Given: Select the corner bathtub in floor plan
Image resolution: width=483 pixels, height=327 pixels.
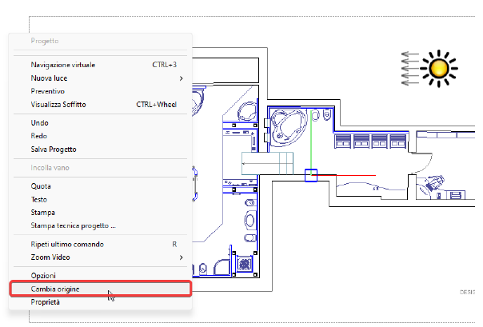Looking at the screenshot, I should (x=289, y=127).
